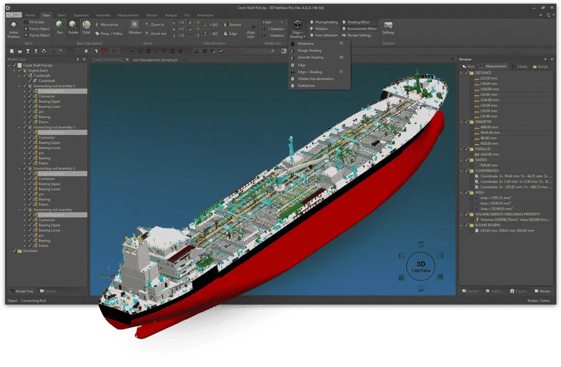
Task: Open the Group tab in Review
Action: coord(540,67)
